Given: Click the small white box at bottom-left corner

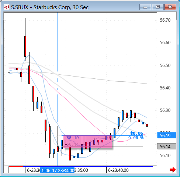Looking at the screenshot, I should 6,170.
